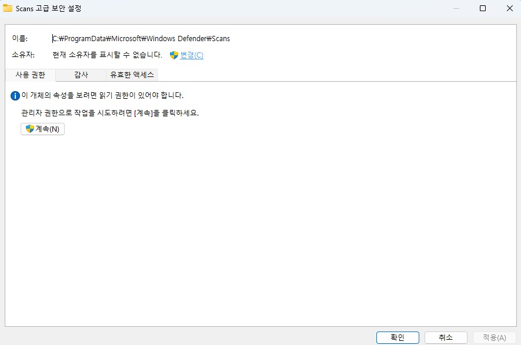Click the 확인 button
Screen dimensions: 521x345
click(398, 337)
